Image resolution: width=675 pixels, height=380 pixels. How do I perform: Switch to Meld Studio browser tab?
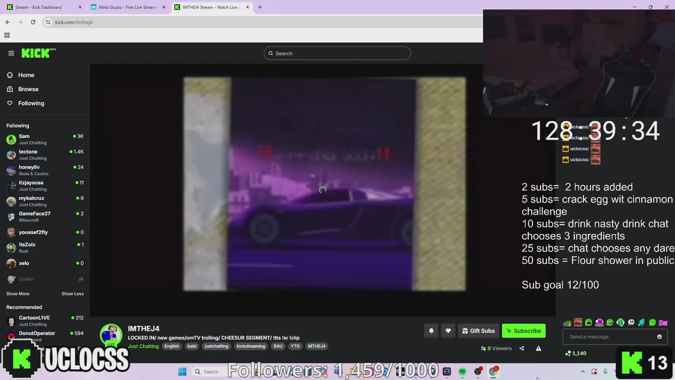click(129, 7)
